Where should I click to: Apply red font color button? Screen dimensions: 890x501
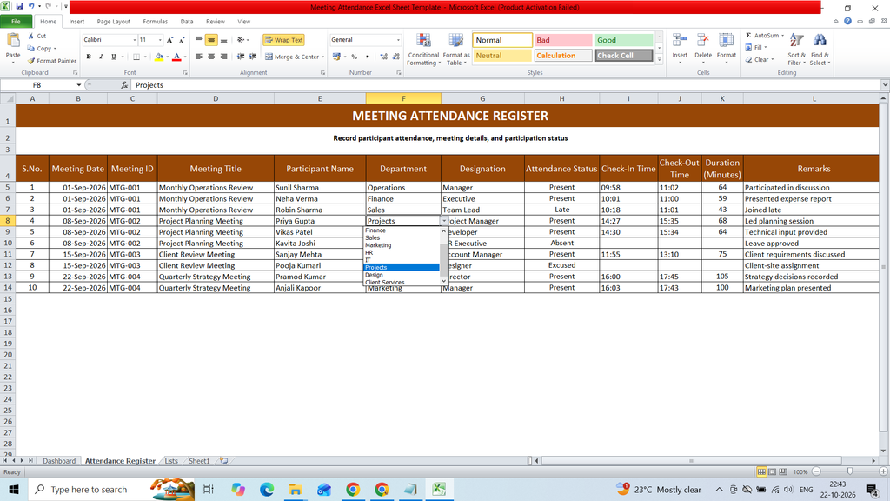click(x=176, y=57)
